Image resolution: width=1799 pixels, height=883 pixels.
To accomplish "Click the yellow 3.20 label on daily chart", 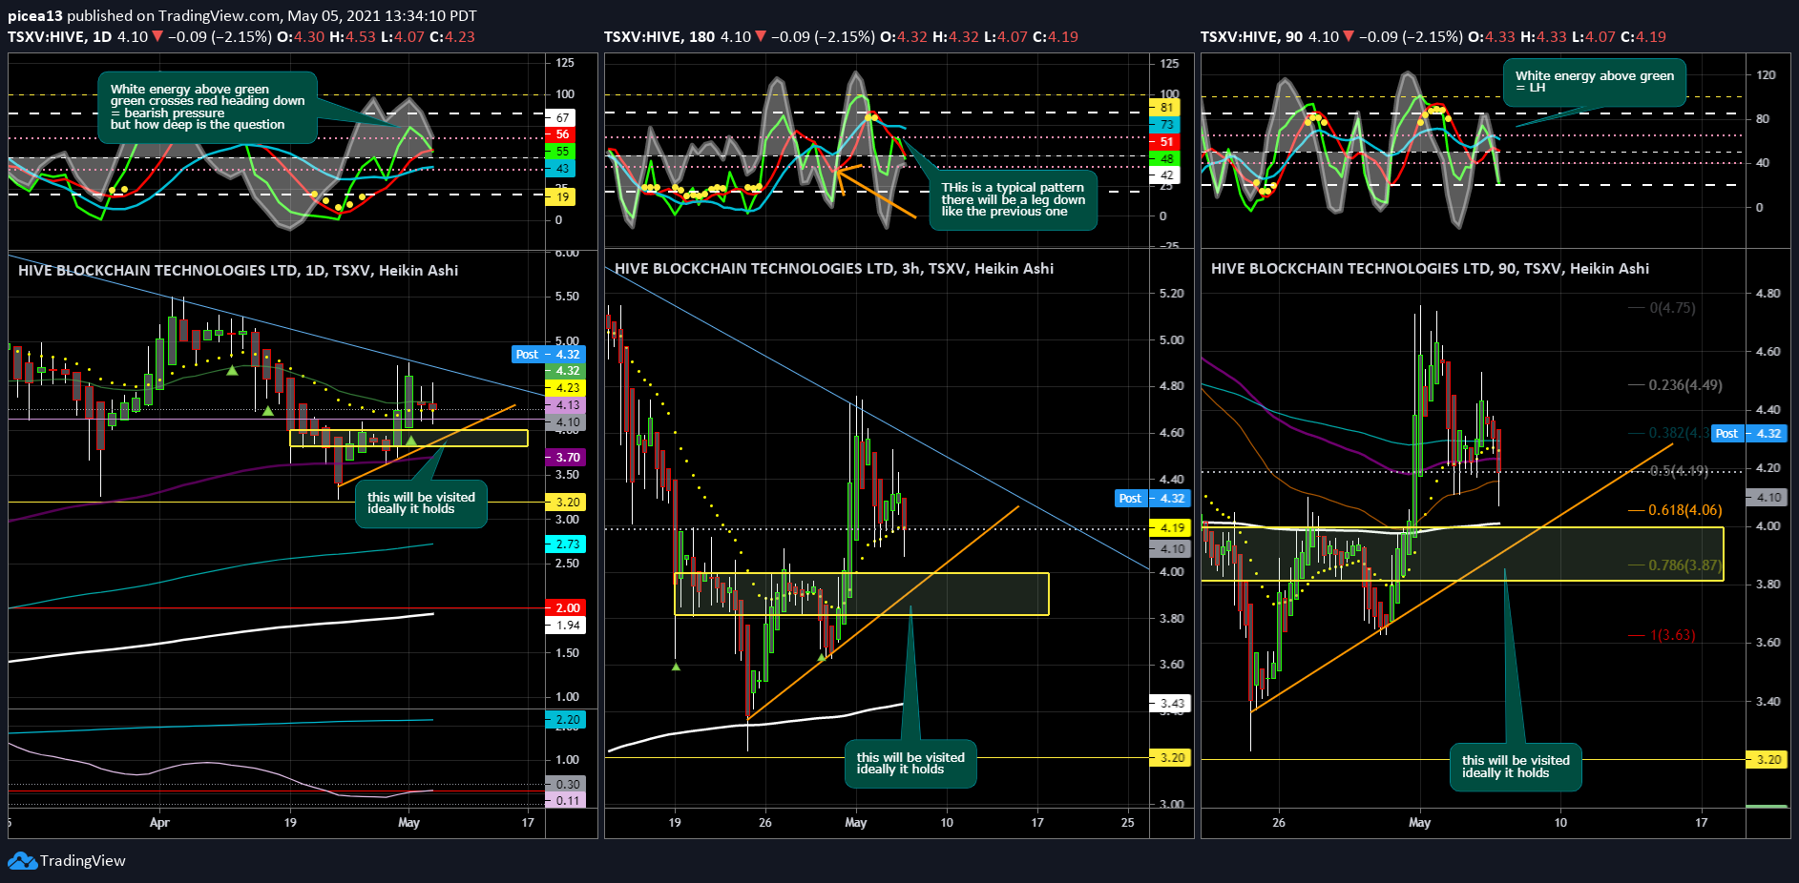I will tap(564, 503).
